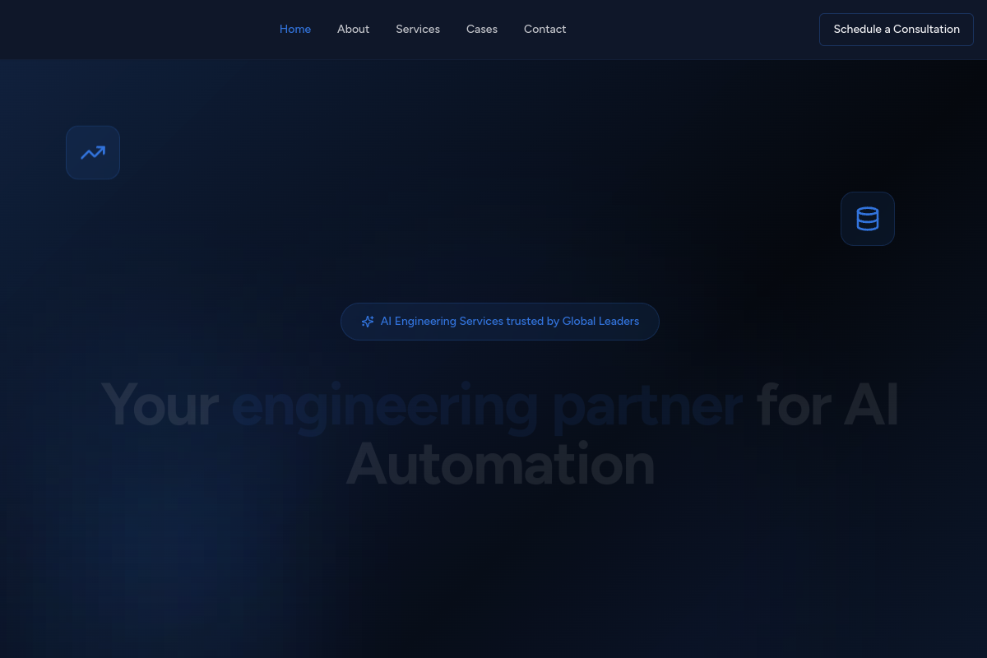Click the AI Engineering Services trusted badge text
Screen dimensions: 987x658
[510, 322]
